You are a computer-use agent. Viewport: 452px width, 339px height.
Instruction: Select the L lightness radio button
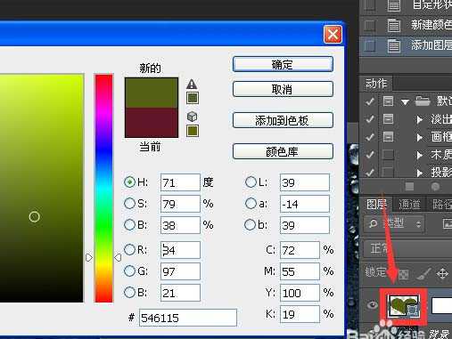251,182
